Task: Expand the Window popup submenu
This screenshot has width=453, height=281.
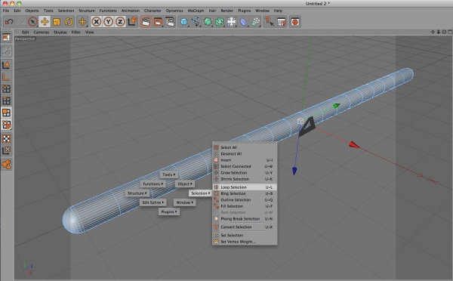Action: (185, 202)
